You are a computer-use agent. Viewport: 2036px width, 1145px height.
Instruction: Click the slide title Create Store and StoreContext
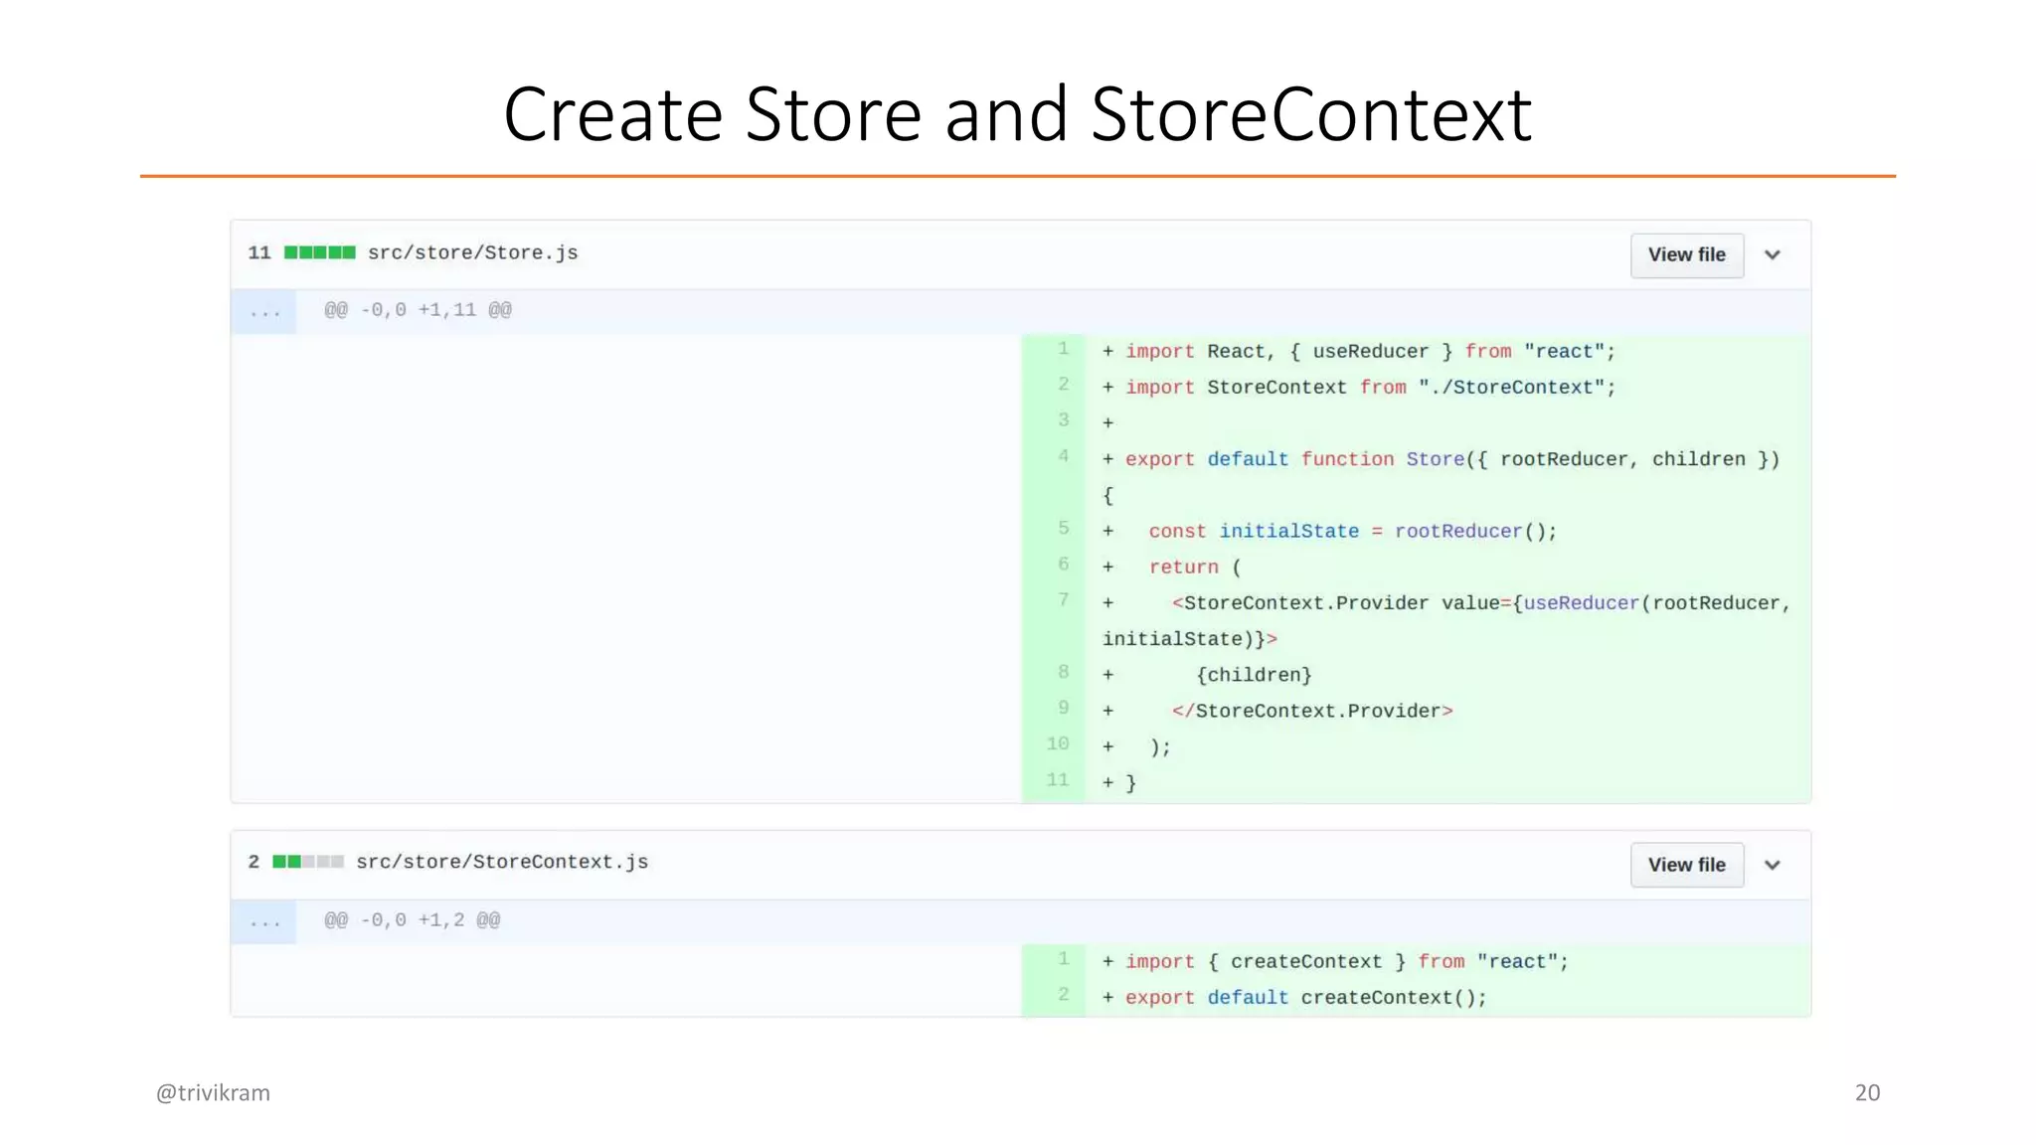tap(1017, 114)
